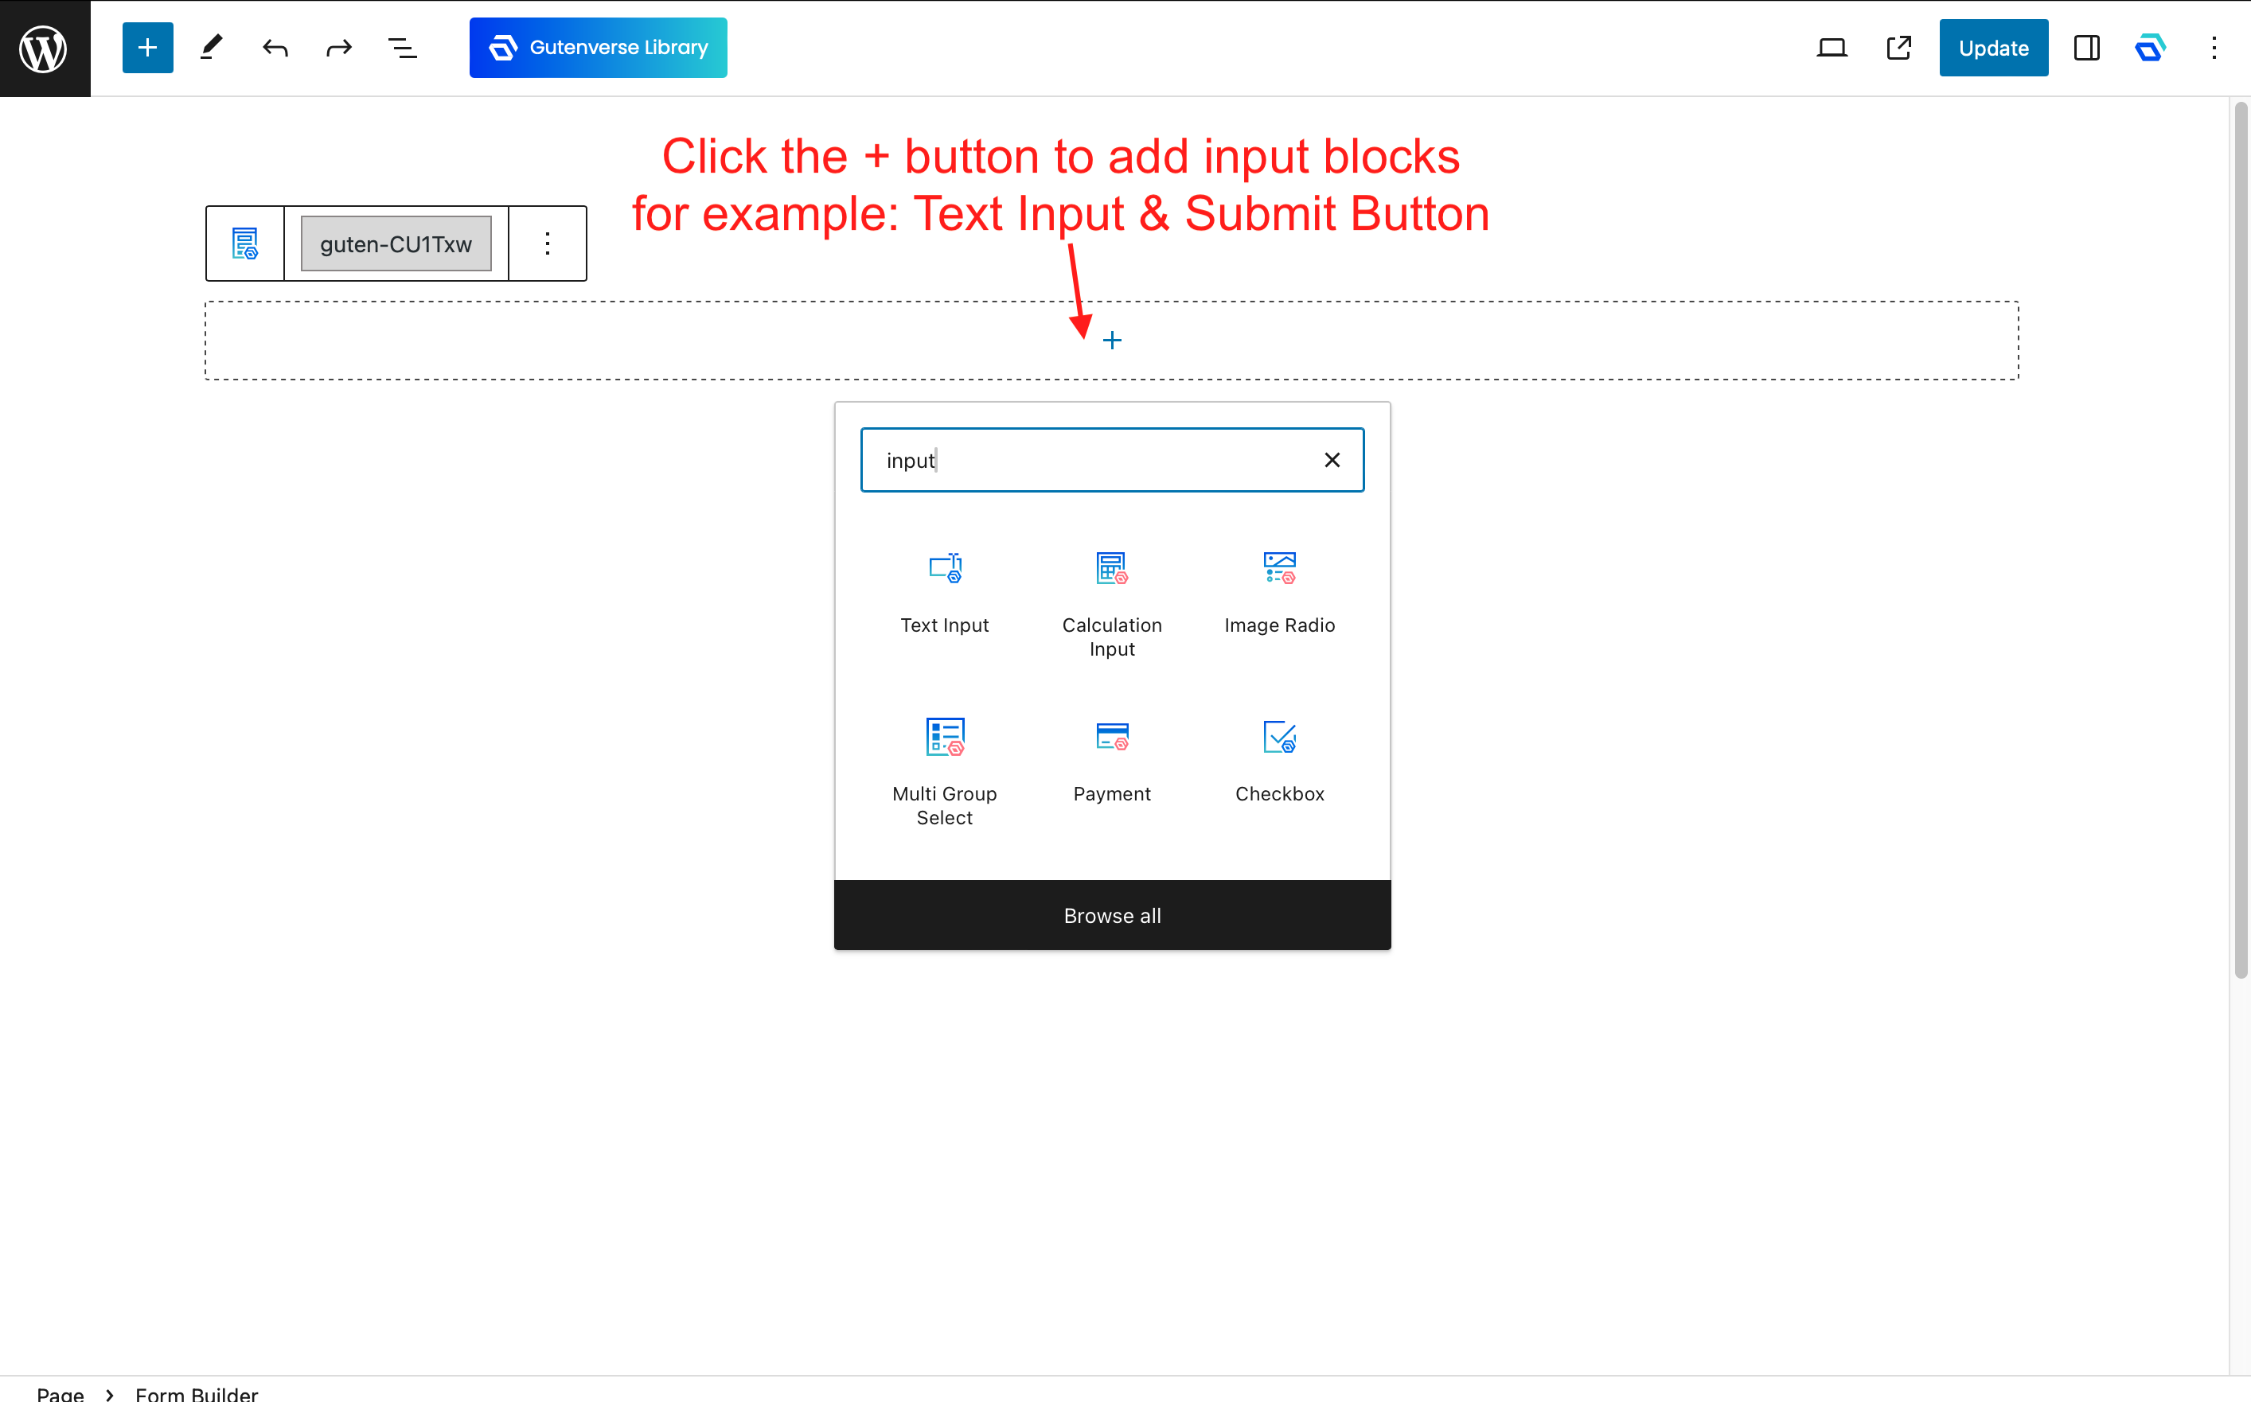The height and width of the screenshot is (1402, 2251).
Task: View page in new tab icon
Action: click(1898, 47)
